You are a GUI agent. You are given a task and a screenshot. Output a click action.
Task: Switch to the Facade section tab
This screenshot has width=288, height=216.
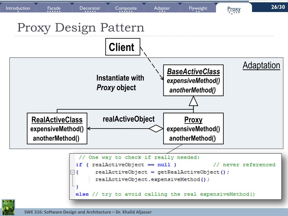coord(54,8)
